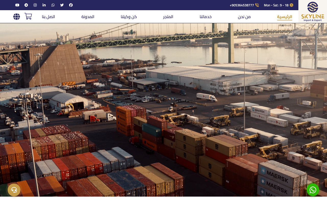This screenshot has height=204, width=327.
Task: Open the Facebook icon link
Action: click(71, 5)
